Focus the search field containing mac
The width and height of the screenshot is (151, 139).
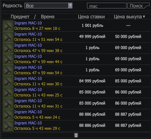[107, 6]
